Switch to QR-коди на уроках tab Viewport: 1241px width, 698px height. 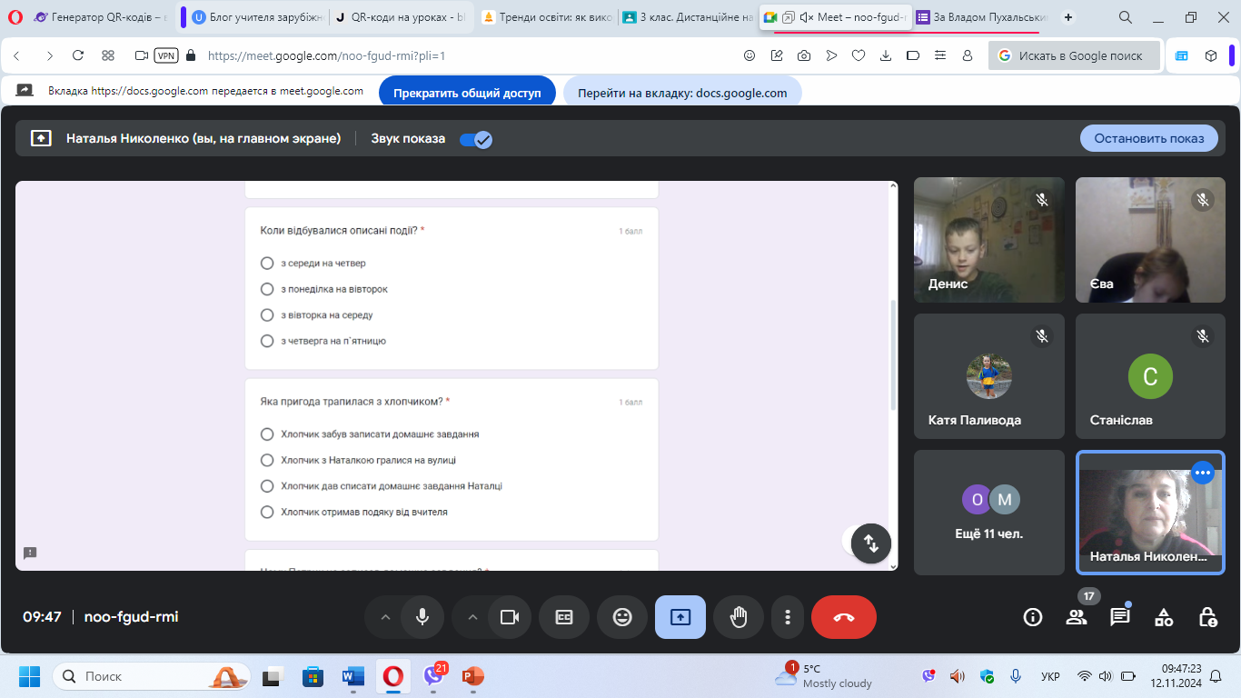[x=400, y=17]
